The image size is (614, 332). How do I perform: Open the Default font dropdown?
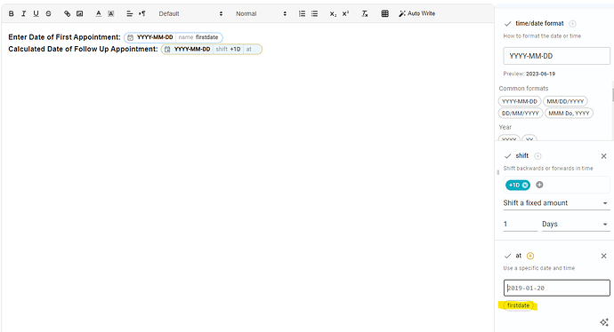[190, 13]
